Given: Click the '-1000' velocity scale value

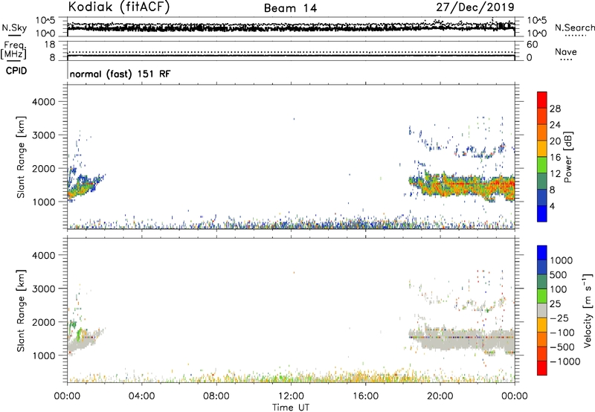Looking at the screenshot, I should 565,361.
